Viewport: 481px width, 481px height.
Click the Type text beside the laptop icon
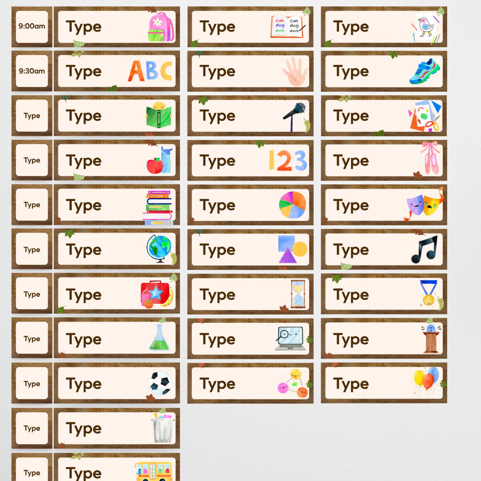pyautogui.click(x=217, y=339)
